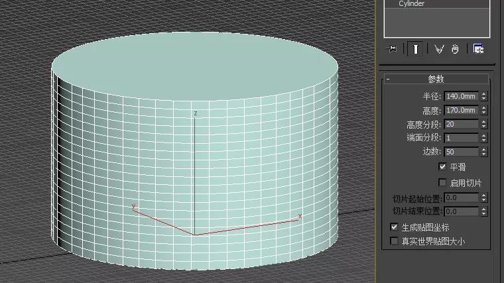Select Cylinder in modifier stack

click(411, 3)
